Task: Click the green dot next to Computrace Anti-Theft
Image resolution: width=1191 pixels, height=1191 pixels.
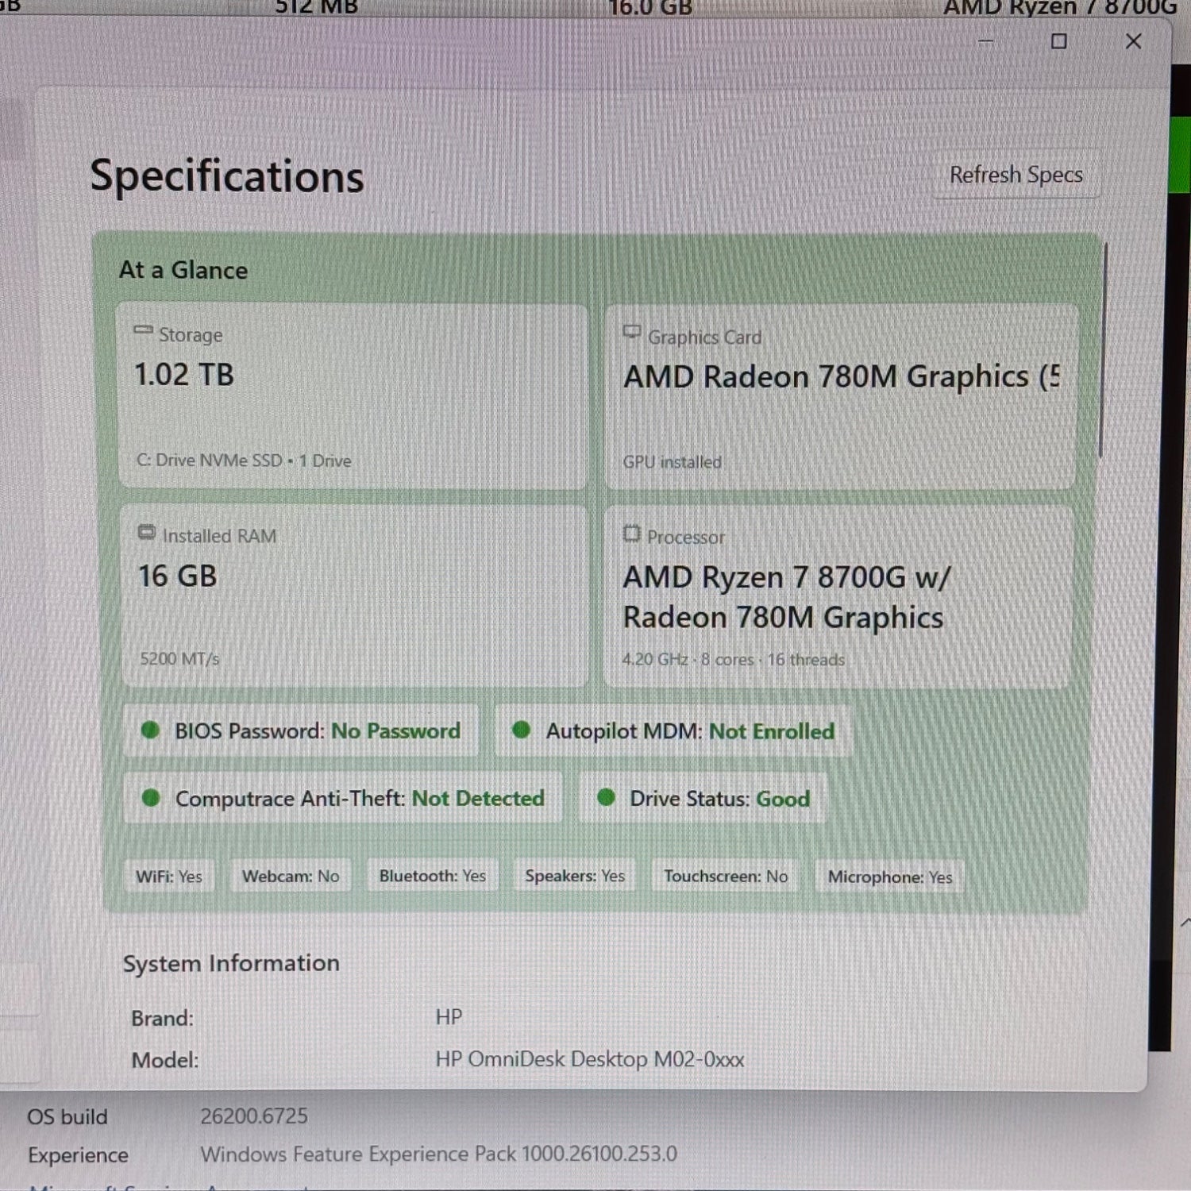Action: coord(151,797)
